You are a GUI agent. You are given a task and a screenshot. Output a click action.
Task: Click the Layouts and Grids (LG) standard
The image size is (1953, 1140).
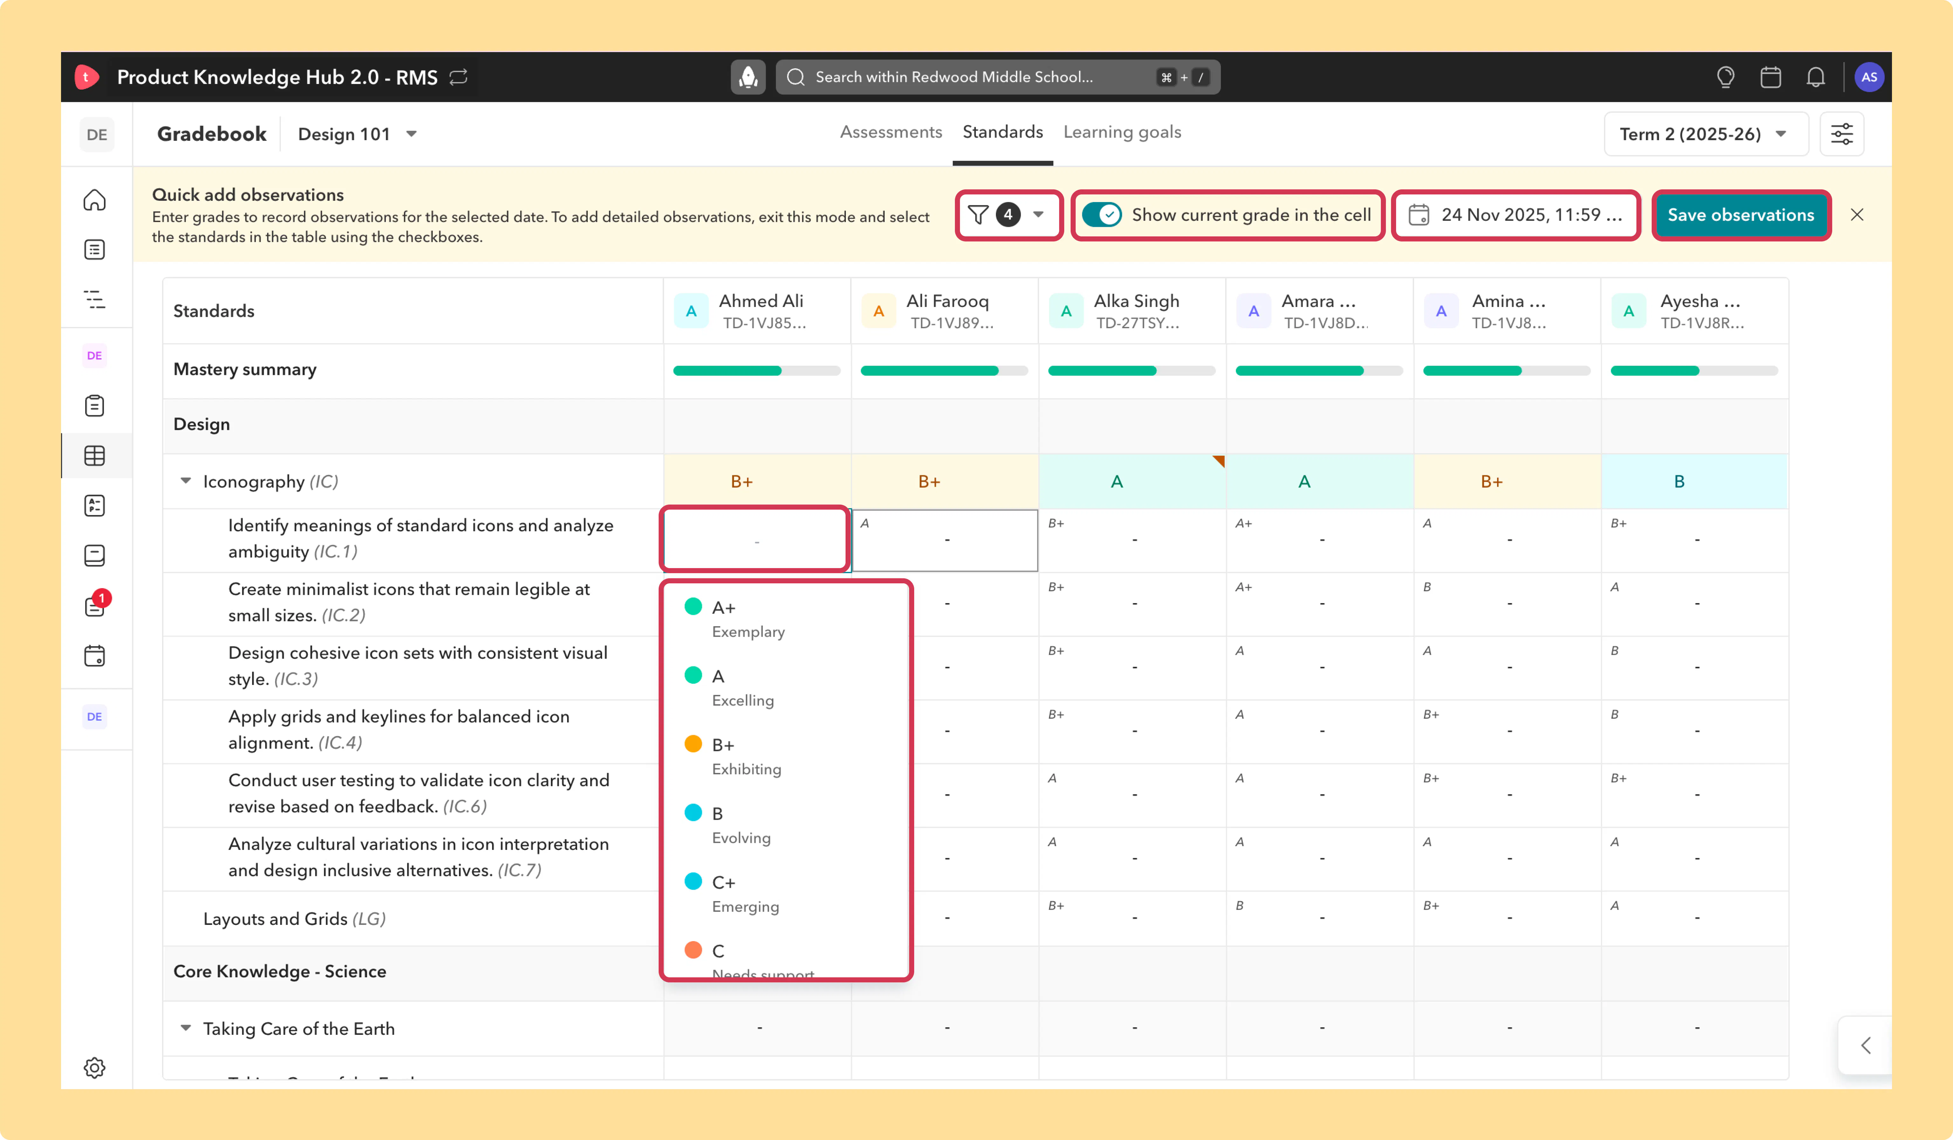point(294,919)
